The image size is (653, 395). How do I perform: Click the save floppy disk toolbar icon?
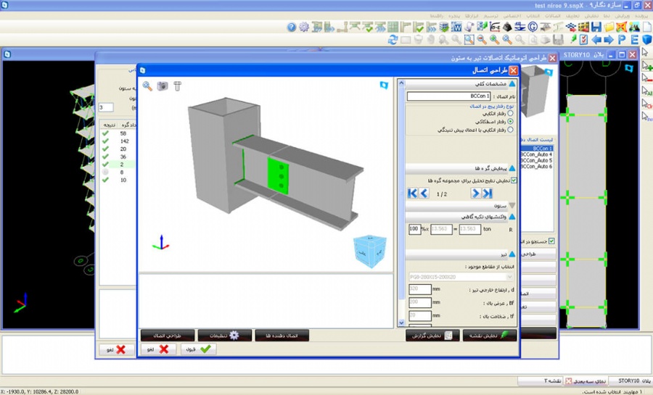coord(596,27)
